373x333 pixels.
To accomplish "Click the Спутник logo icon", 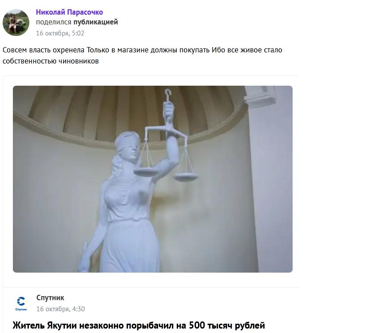I will (x=21, y=303).
